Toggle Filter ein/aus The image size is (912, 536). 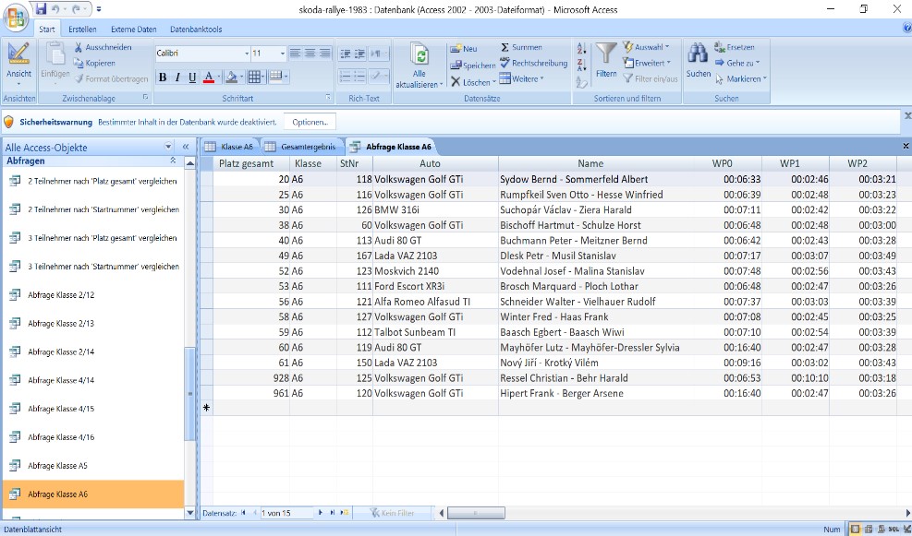(651, 78)
